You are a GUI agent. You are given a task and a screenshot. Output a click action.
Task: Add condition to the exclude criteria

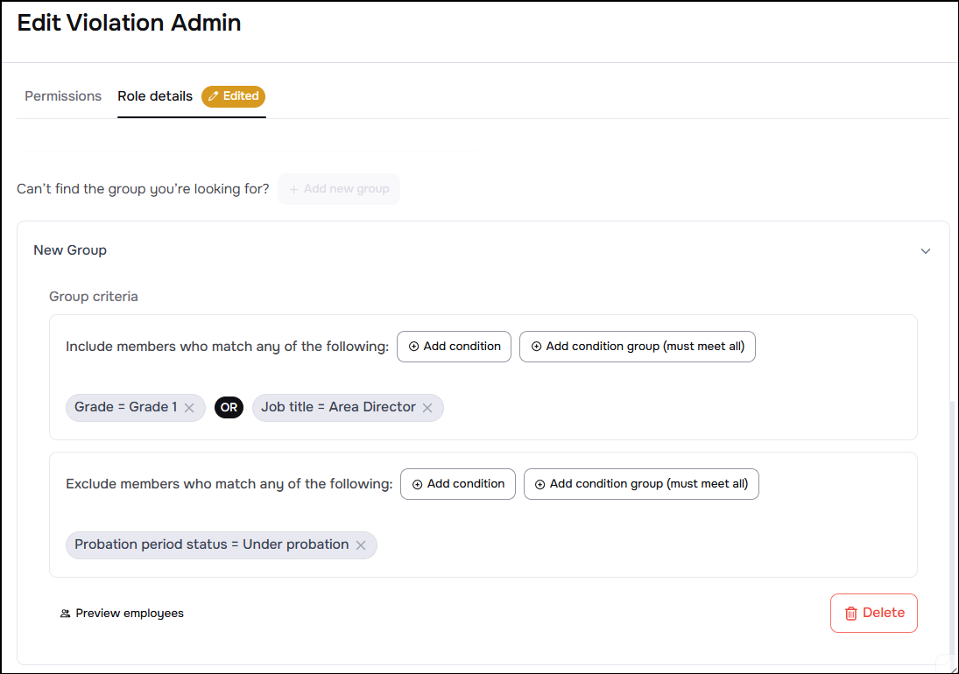point(457,484)
